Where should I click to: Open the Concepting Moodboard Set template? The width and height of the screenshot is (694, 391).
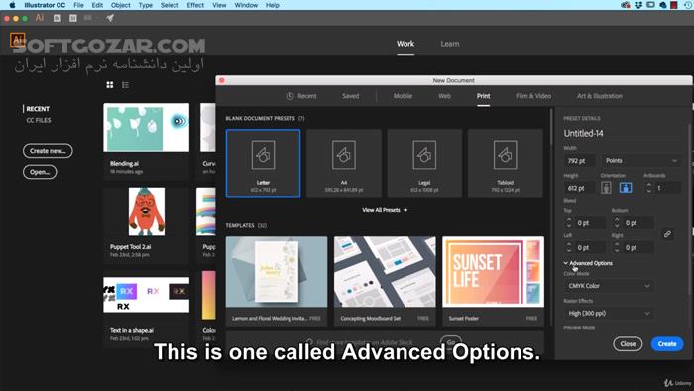[x=385, y=282]
